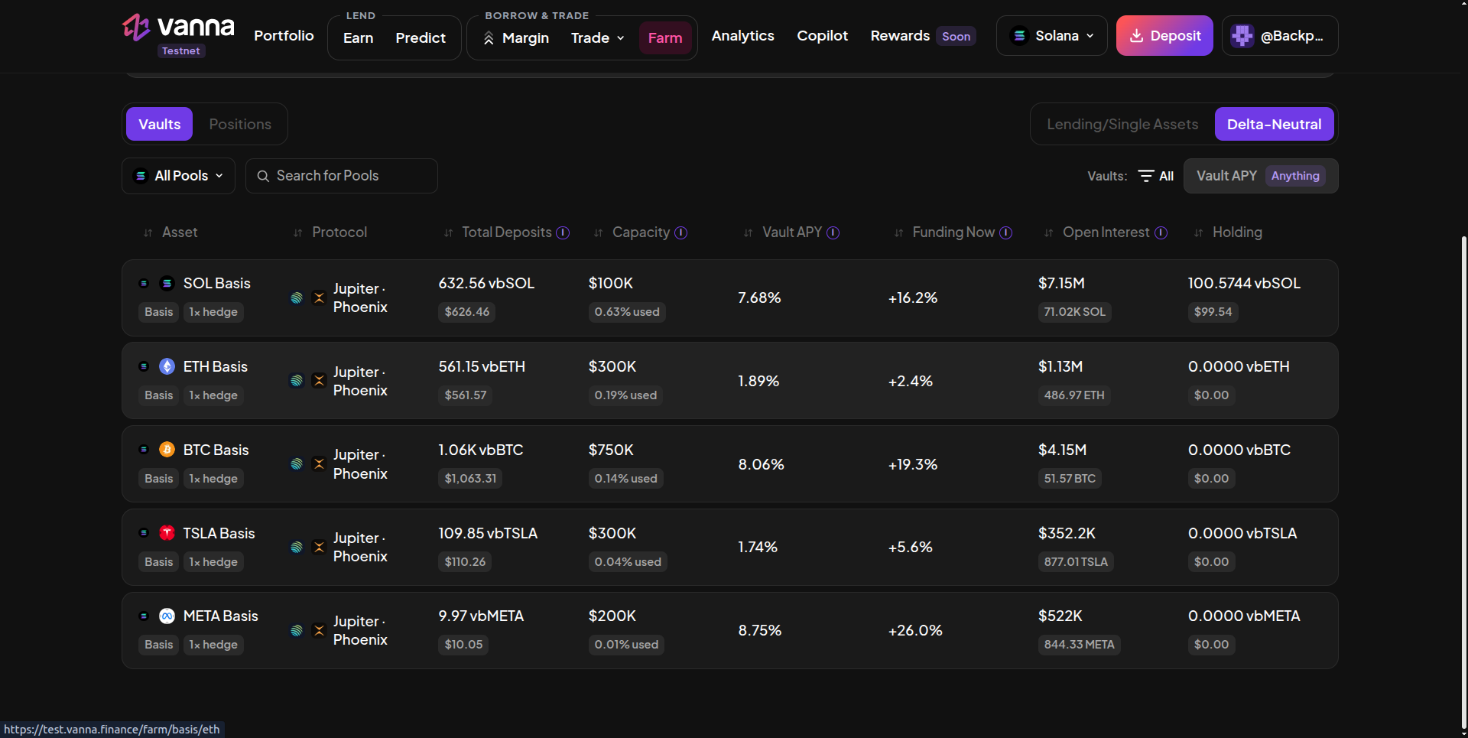Click the 8.75% Vault APY in META row
Image resolution: width=1468 pixels, height=738 pixels.
[x=760, y=630]
